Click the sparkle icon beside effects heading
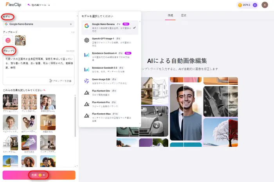274x182 pixels. (x=44, y=90)
